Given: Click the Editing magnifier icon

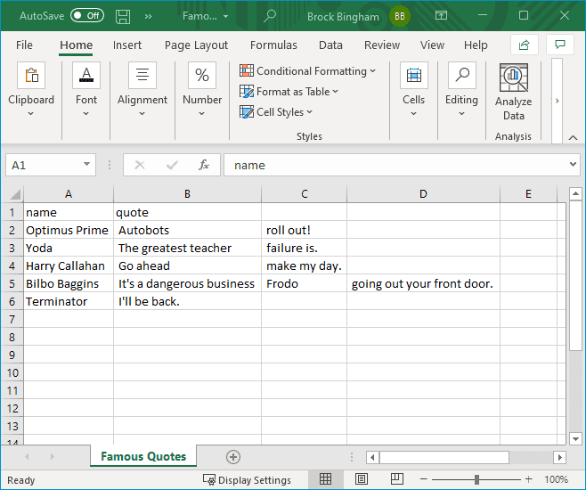Looking at the screenshot, I should (462, 75).
